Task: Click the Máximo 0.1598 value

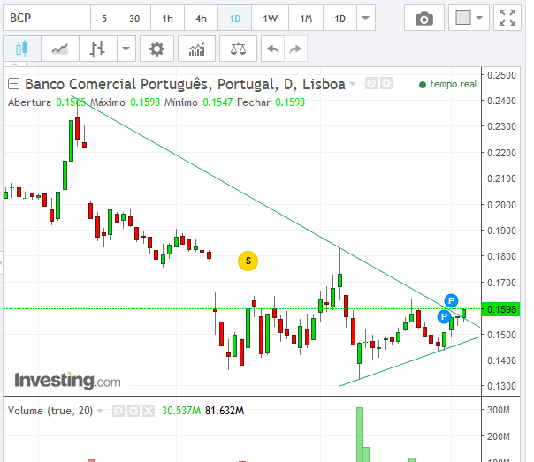Action: coord(145,102)
